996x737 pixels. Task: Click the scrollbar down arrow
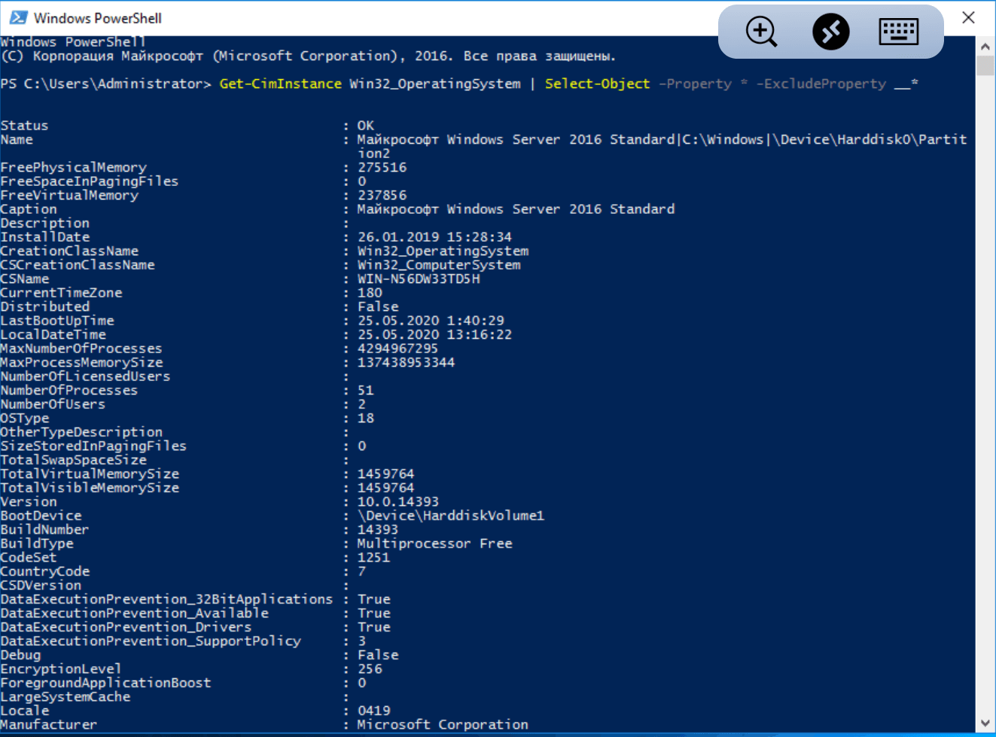click(985, 723)
